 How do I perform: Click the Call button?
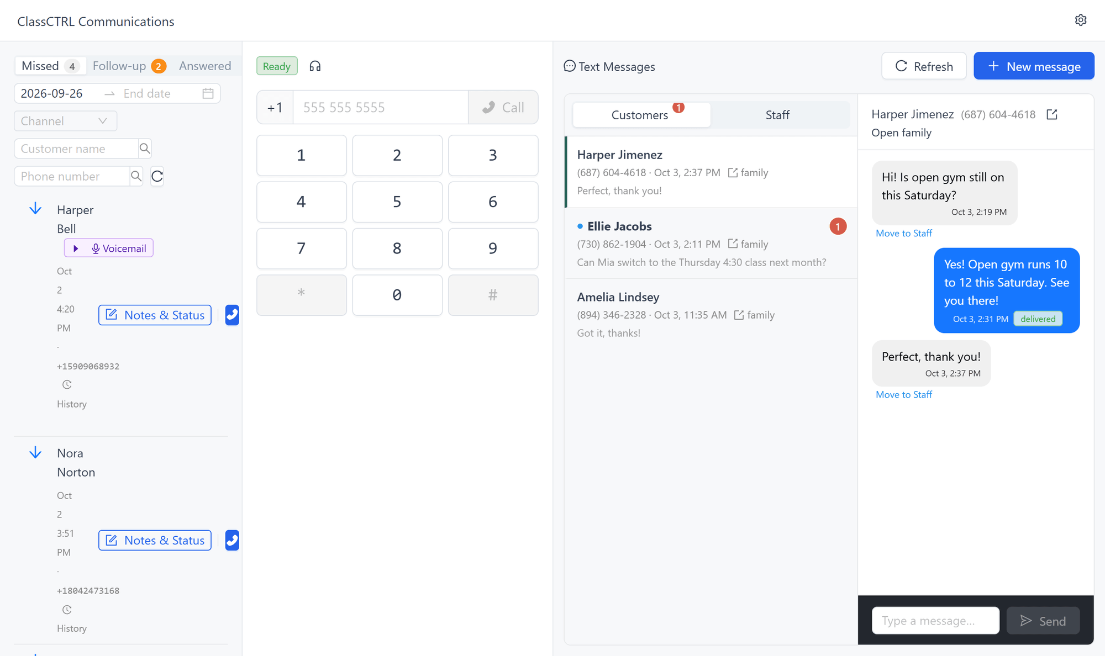tap(503, 108)
